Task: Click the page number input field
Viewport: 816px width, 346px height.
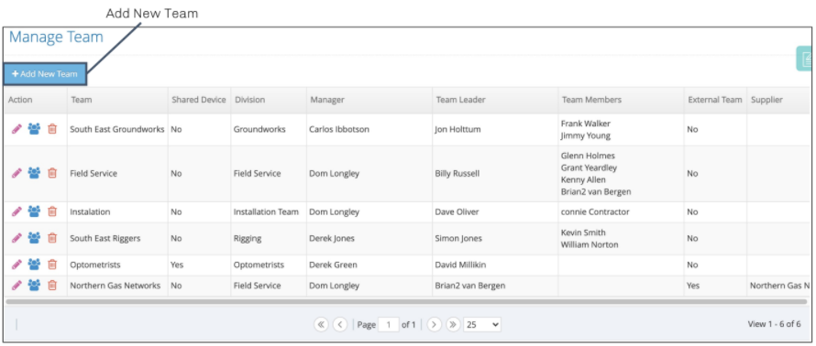Action: coord(388,324)
